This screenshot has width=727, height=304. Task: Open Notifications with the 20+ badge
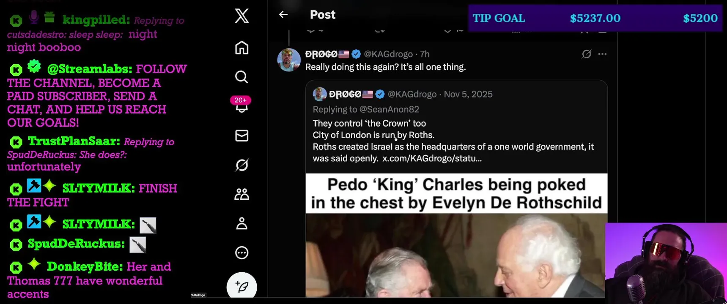241,106
